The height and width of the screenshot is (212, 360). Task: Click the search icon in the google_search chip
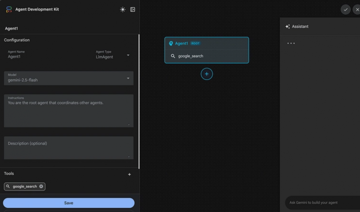pyautogui.click(x=8, y=186)
